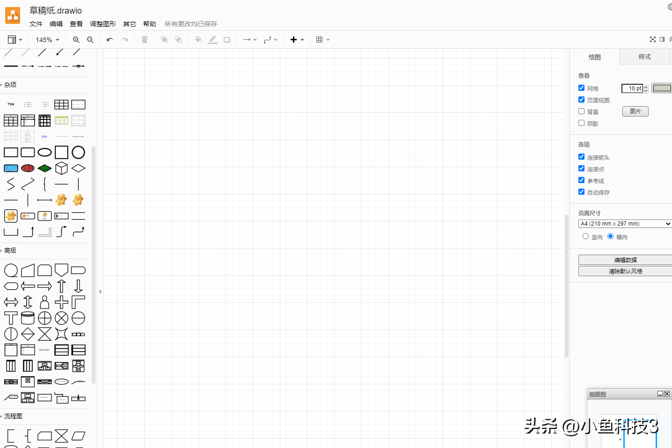Screen dimensions: 672x448
Task: Select the Delete trash icon
Action: coord(144,39)
